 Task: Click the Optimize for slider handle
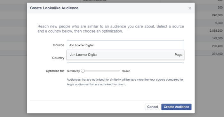pyautogui.click(x=83, y=71)
